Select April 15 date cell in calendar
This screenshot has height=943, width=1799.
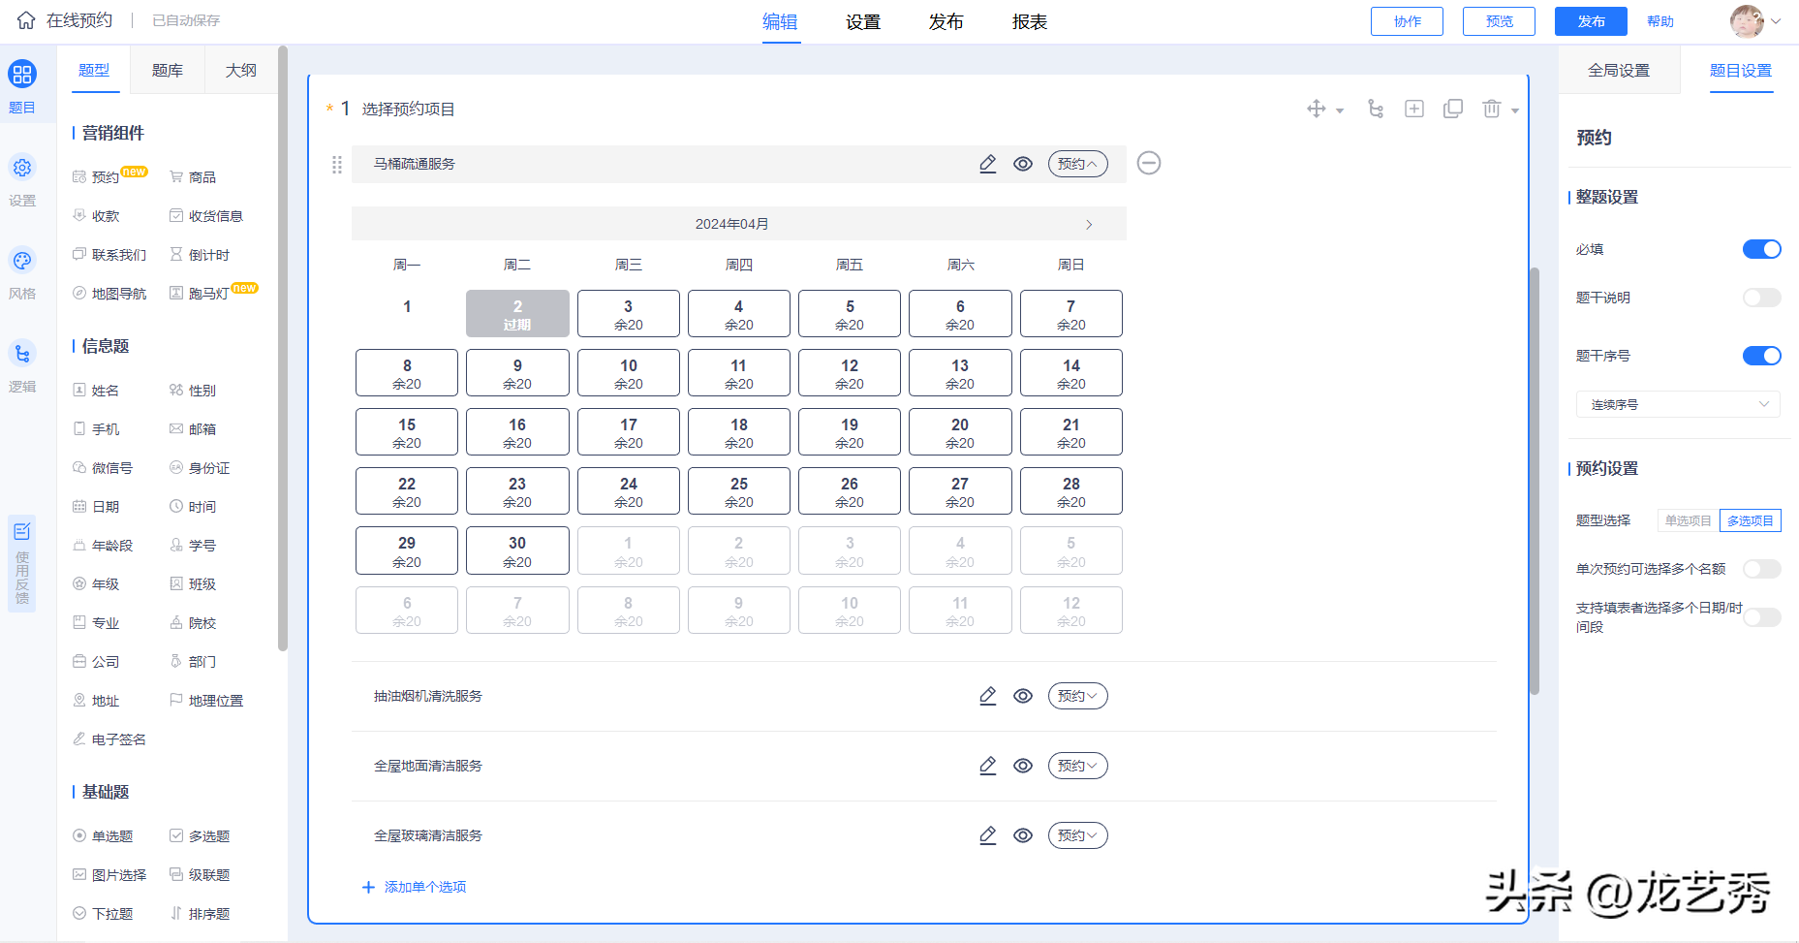[407, 432]
